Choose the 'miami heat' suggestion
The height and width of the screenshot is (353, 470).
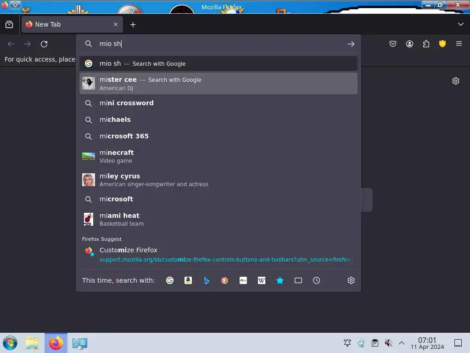click(x=218, y=219)
